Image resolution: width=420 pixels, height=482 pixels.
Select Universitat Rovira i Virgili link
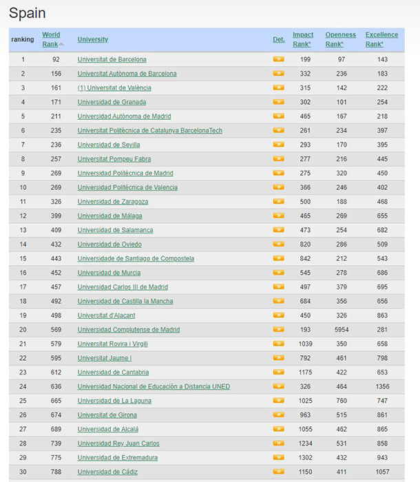112,344
